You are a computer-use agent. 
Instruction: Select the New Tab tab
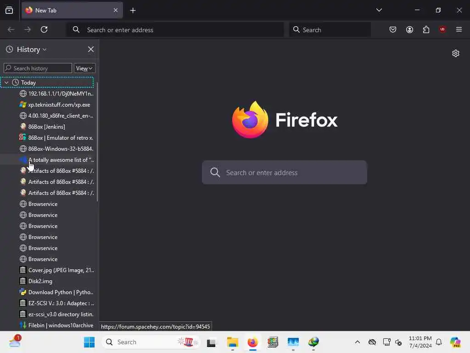click(72, 10)
